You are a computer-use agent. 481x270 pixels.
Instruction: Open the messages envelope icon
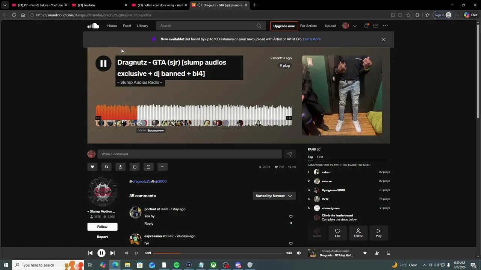pyautogui.click(x=376, y=26)
